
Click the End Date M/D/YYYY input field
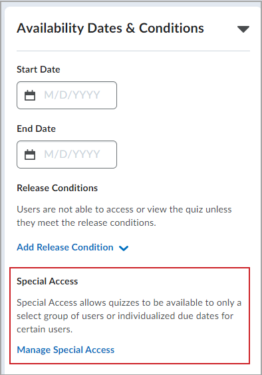[66, 155]
